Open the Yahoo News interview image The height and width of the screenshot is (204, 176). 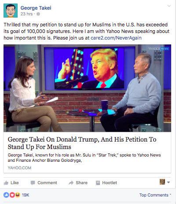point(88,88)
